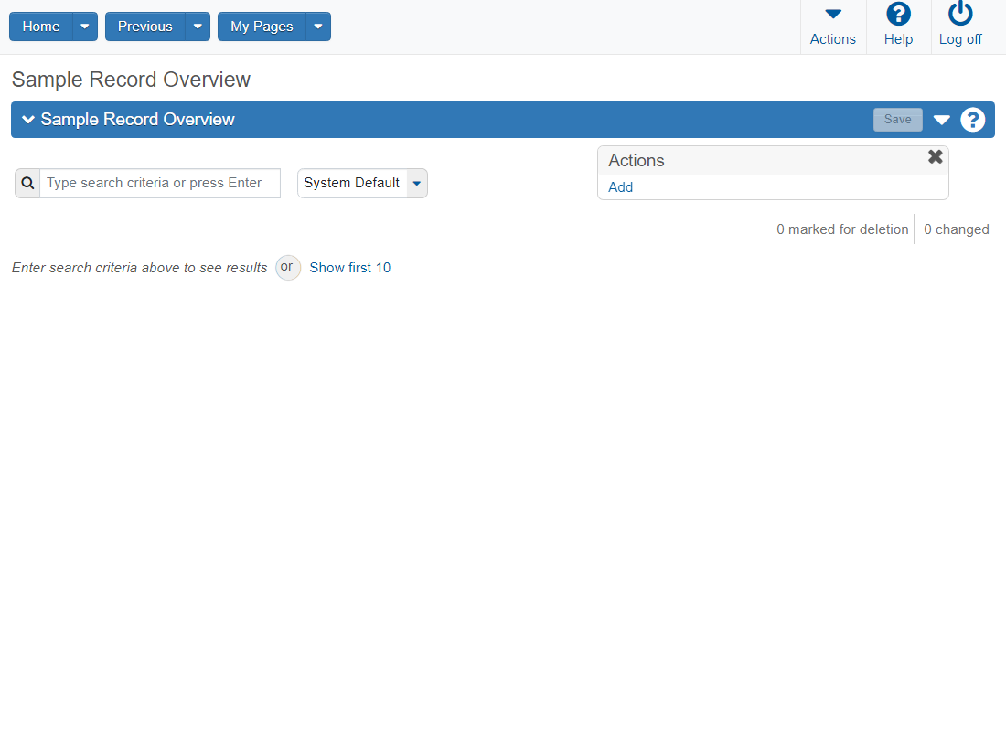Click the Home button
Screen dimensions: 1006x755
pos(41,27)
